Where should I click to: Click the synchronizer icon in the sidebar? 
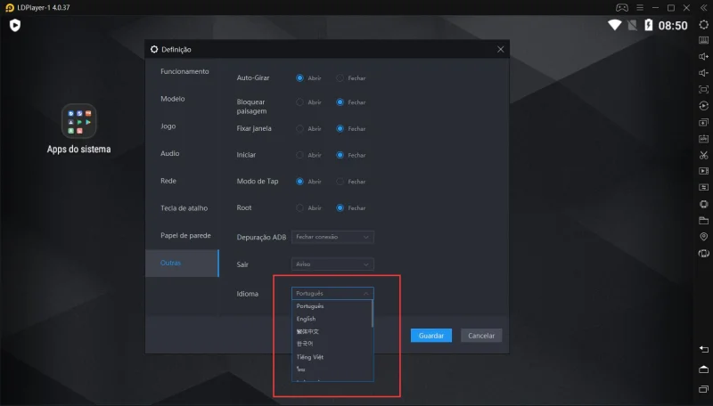coord(703,188)
